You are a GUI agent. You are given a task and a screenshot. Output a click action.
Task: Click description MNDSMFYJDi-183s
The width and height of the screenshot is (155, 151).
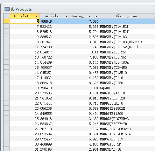point(114,62)
